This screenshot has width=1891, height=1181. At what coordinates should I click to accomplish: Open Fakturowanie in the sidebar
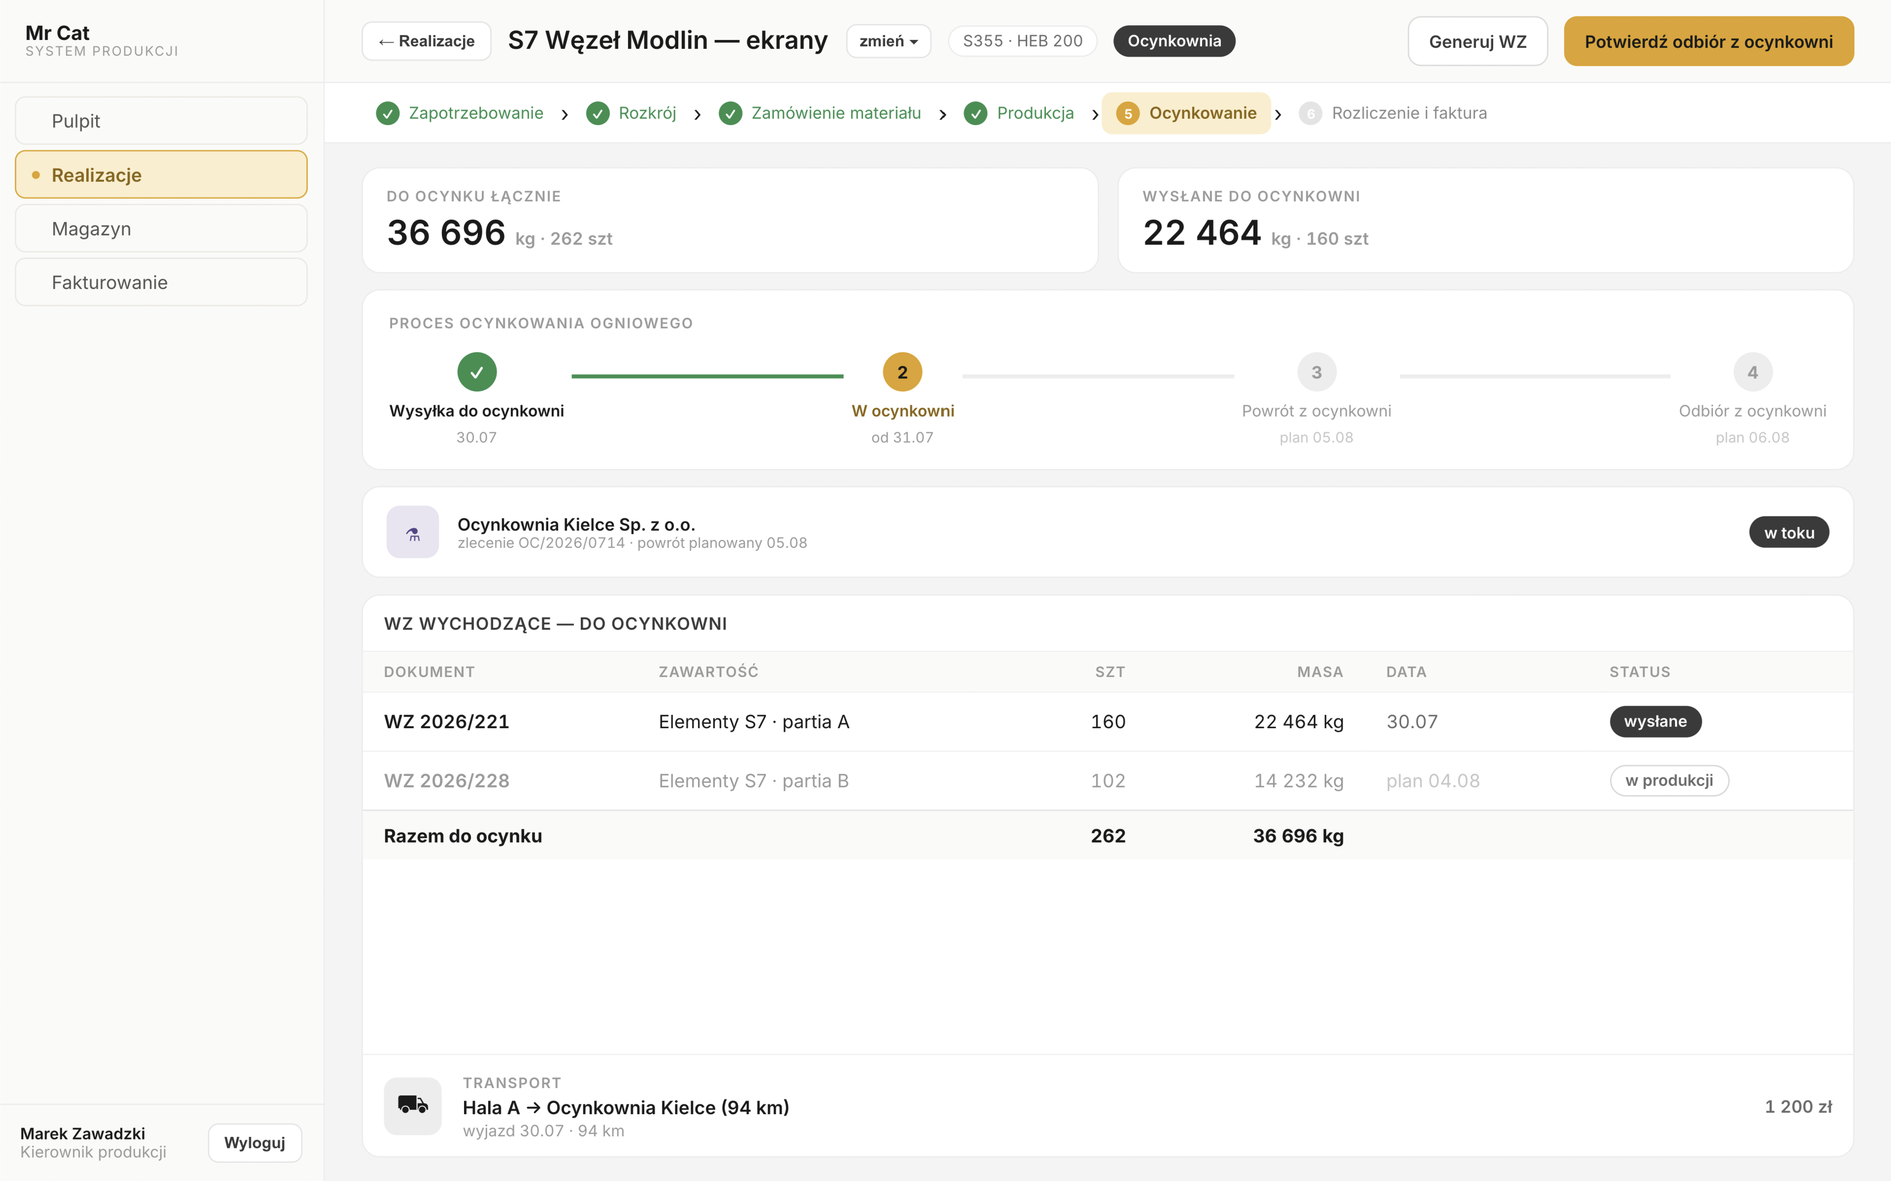(161, 282)
